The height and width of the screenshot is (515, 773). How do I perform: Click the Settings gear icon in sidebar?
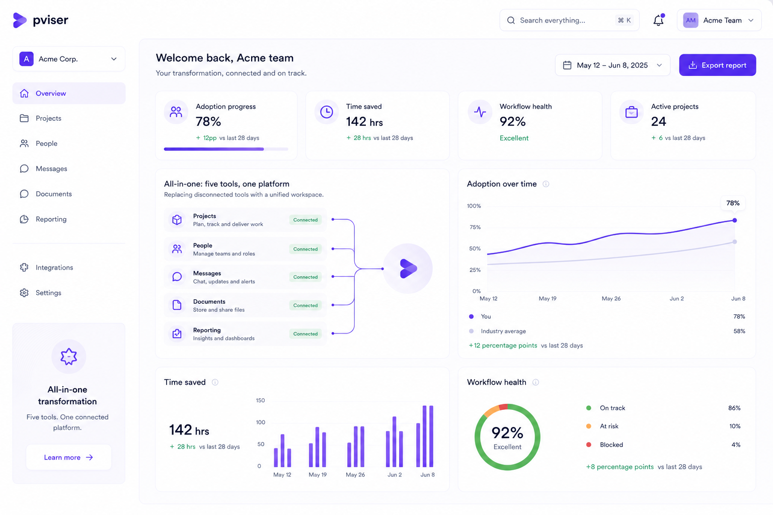pyautogui.click(x=24, y=293)
